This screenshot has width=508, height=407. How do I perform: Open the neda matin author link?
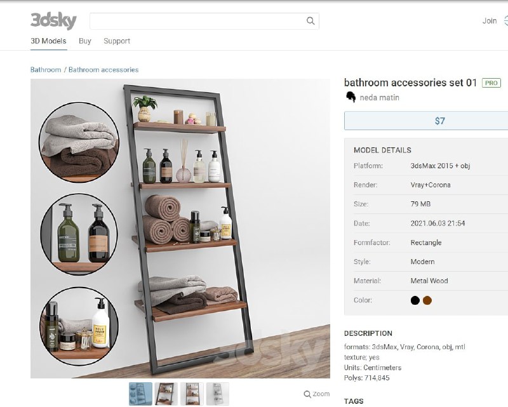pyautogui.click(x=379, y=98)
